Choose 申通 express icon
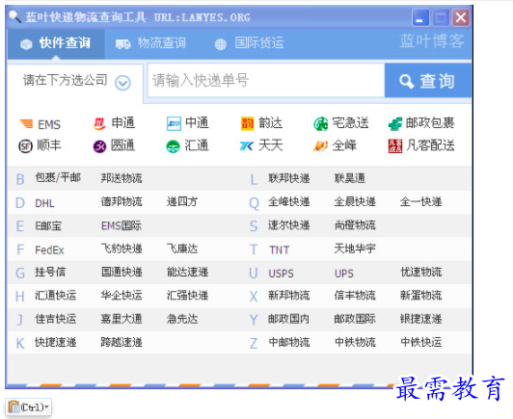This screenshot has width=513, height=419. (x=99, y=123)
